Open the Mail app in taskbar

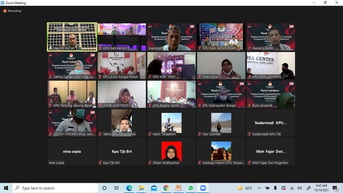click(x=154, y=188)
